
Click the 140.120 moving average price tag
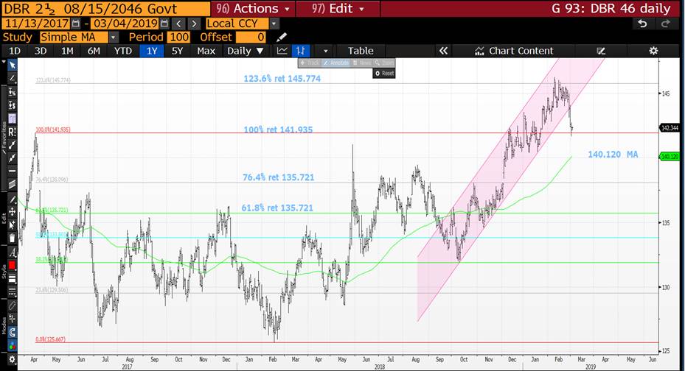pos(670,157)
